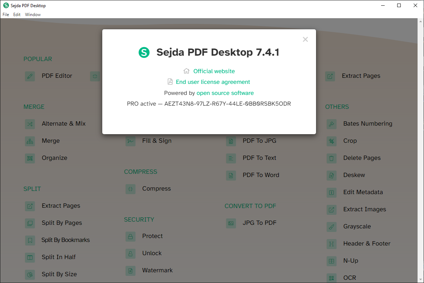Click the Split By Pages icon
Image resolution: width=424 pixels, height=283 pixels.
click(x=30, y=223)
